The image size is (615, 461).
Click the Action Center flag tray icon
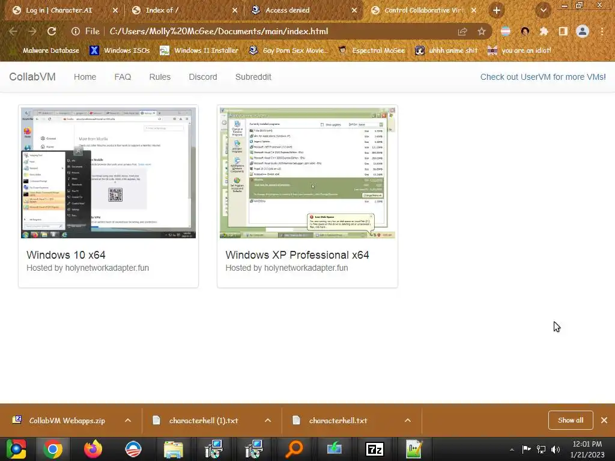[x=526, y=449]
